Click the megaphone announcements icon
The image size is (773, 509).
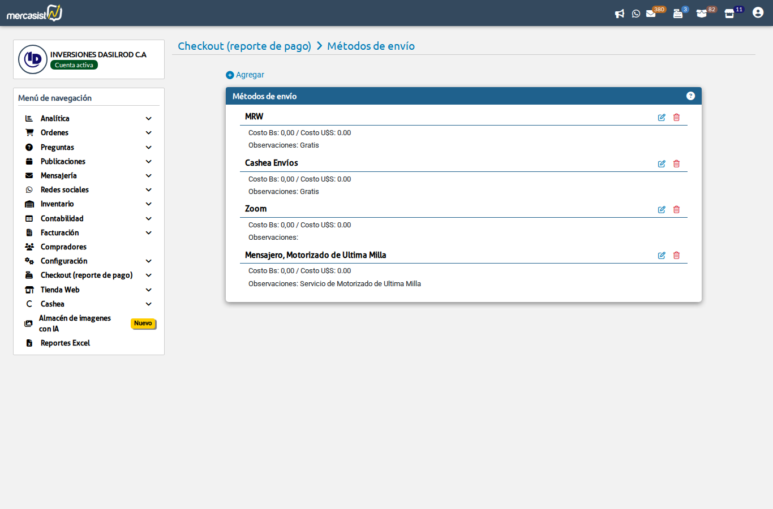coord(620,14)
